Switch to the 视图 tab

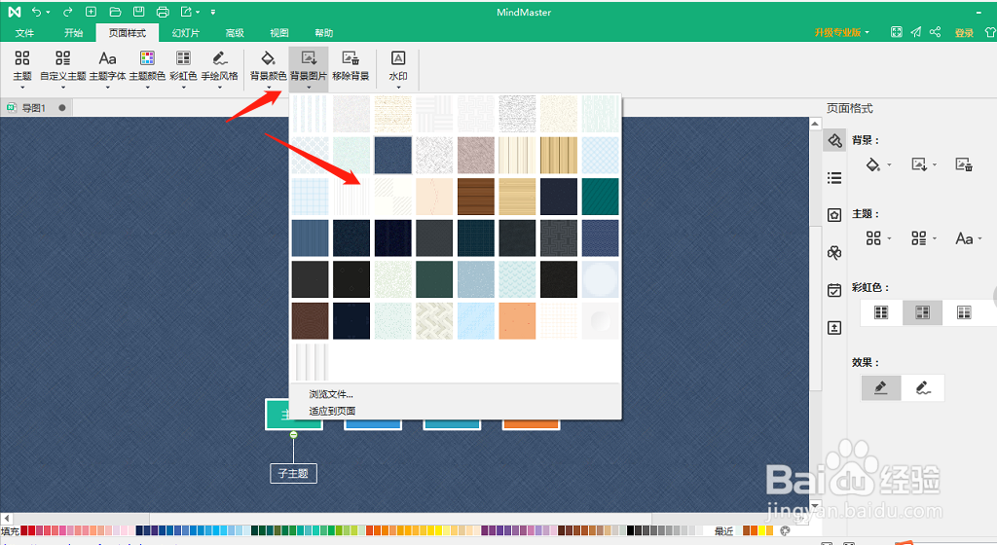tap(278, 33)
